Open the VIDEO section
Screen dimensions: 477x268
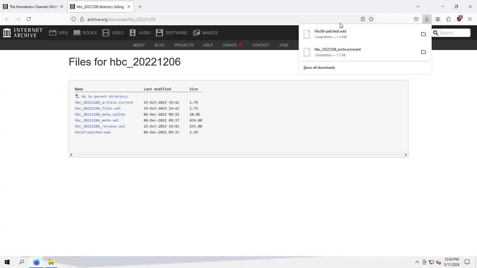tap(113, 33)
